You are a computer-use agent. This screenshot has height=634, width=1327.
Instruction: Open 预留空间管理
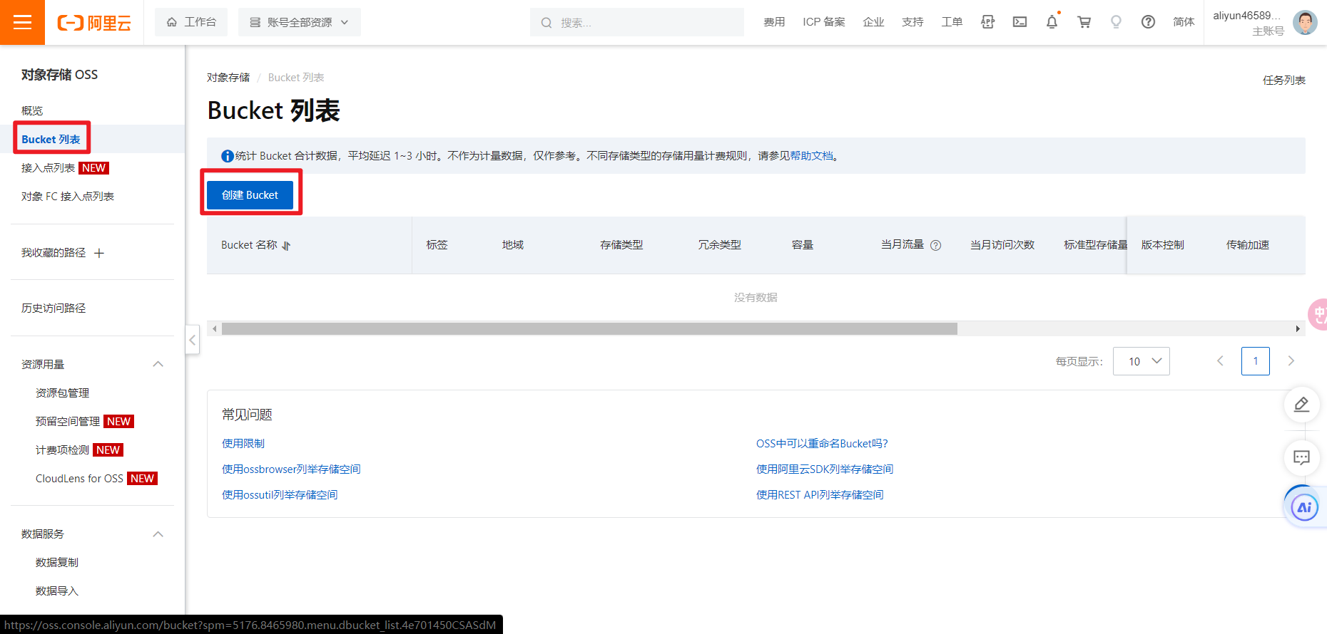pyautogui.click(x=68, y=421)
